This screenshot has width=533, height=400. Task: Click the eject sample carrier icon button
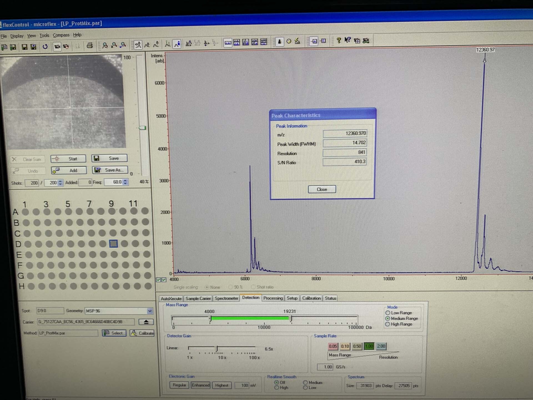pos(146,322)
